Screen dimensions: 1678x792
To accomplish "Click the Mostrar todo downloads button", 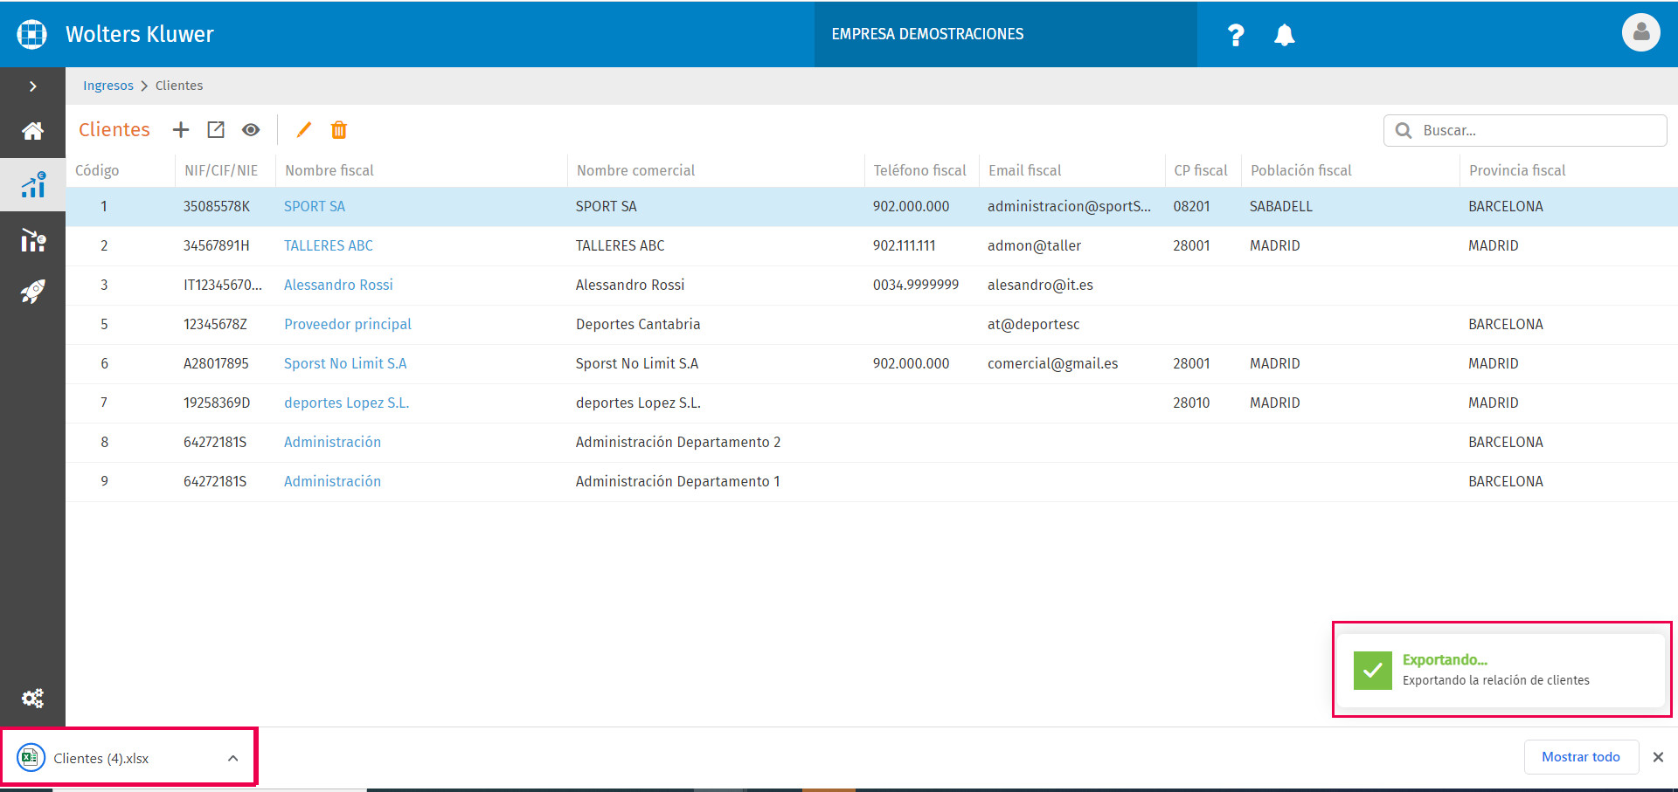I will point(1580,757).
